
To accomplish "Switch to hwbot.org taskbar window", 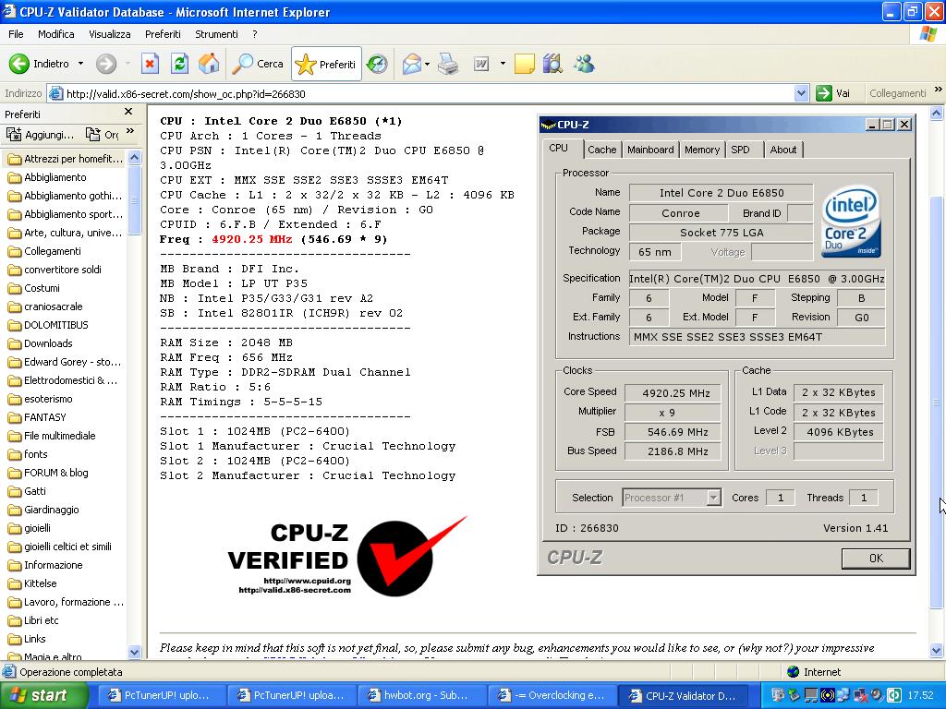I will coord(422,696).
